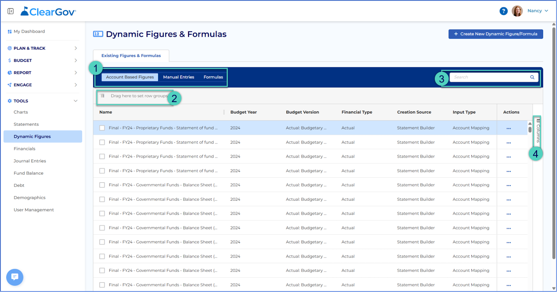This screenshot has height=292, width=557.
Task: Tick the checkbox in the highlighted row
Action: [x=102, y=128]
